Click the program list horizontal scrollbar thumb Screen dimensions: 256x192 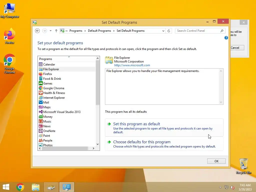point(65,148)
